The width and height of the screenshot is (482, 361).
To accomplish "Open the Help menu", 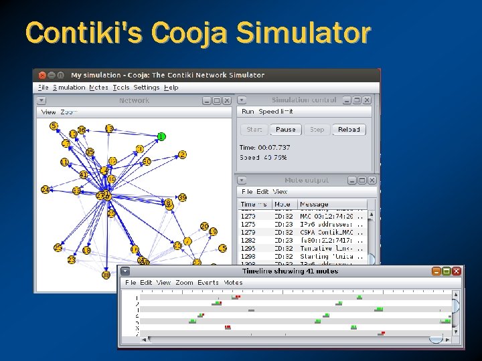I will (x=171, y=88).
